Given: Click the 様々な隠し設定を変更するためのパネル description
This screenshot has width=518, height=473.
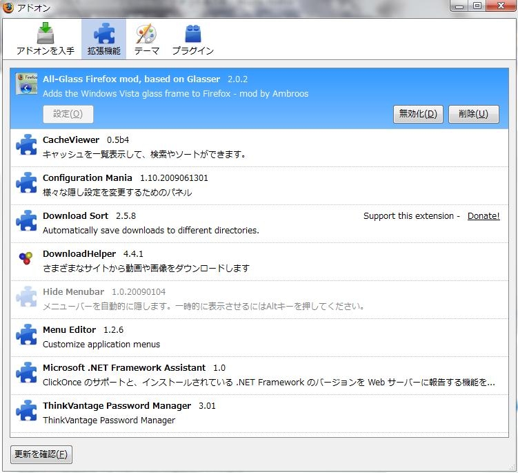Looking at the screenshot, I should click(x=117, y=193).
